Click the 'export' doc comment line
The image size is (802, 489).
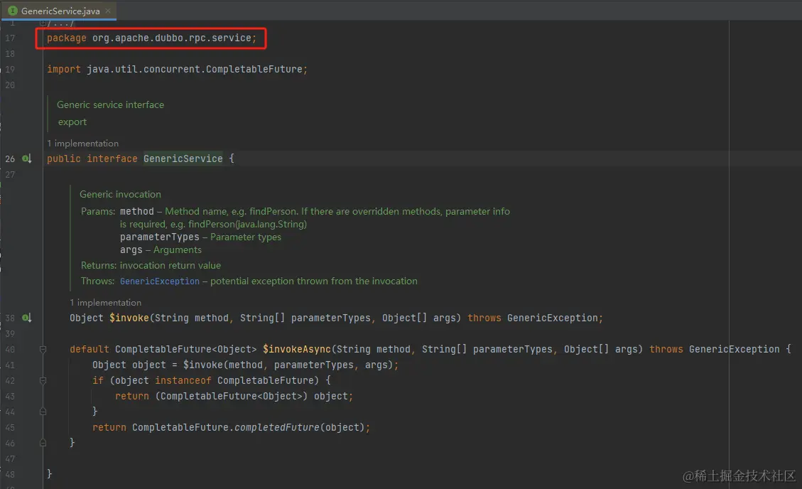coord(72,122)
